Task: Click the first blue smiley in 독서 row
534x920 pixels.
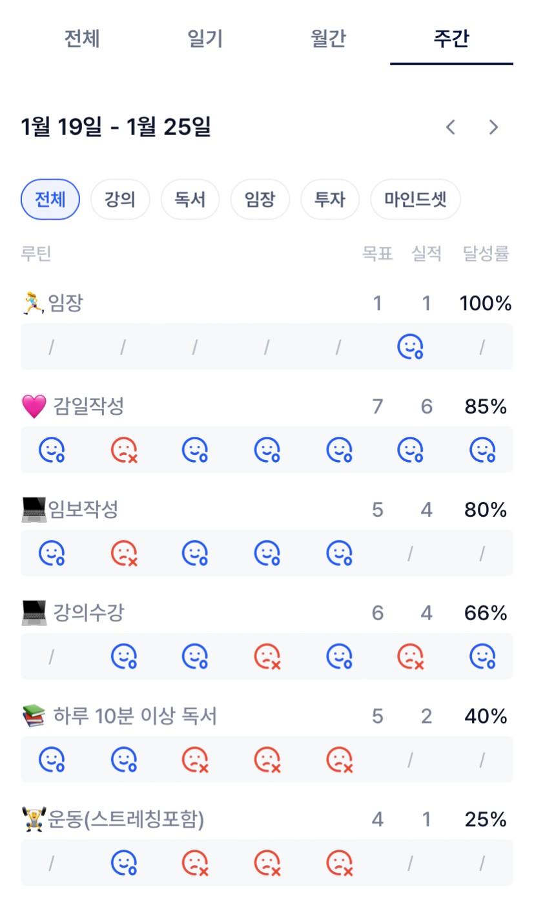Action: click(52, 760)
